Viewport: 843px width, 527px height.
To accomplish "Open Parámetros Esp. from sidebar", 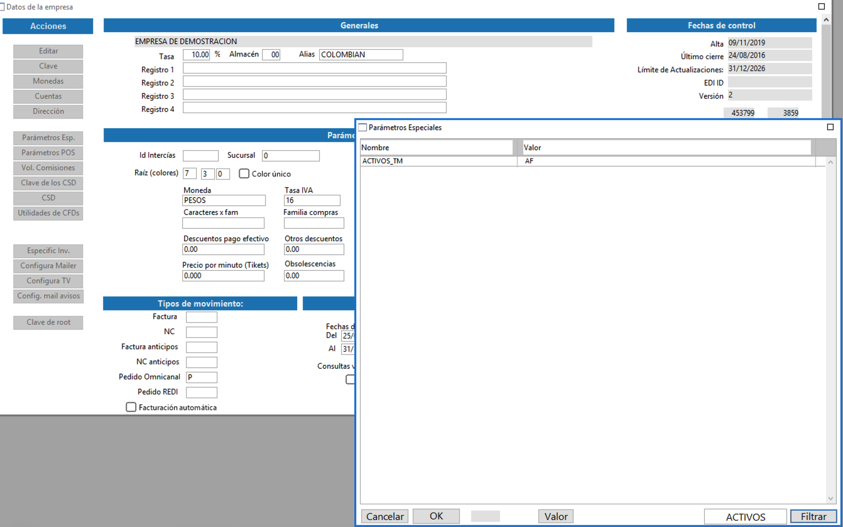I will click(x=48, y=138).
